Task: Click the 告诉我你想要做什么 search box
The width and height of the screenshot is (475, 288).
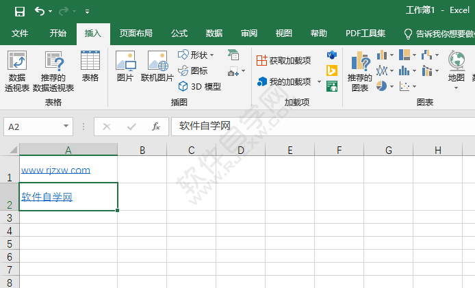Action: [439, 34]
